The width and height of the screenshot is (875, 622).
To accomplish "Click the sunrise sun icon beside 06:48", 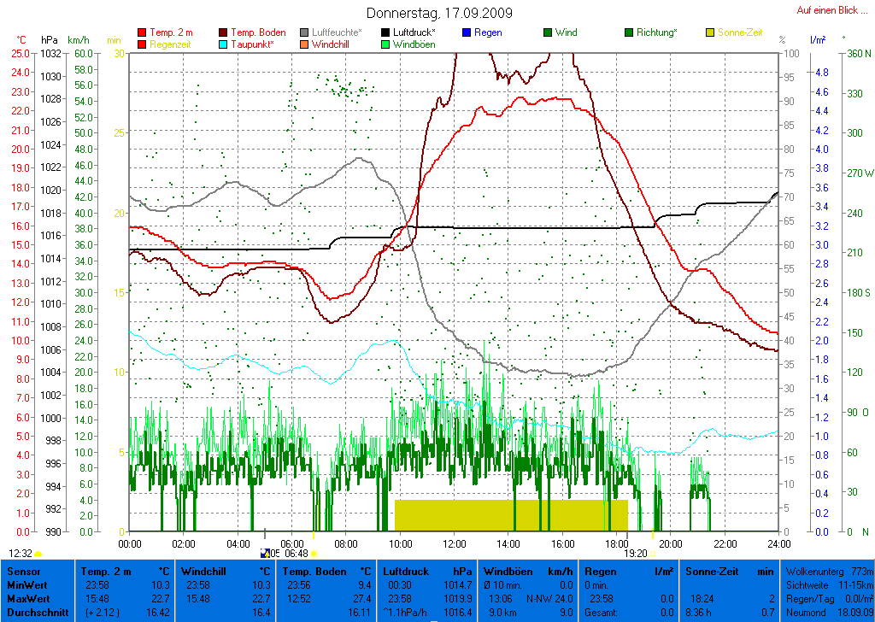I will pyautogui.click(x=314, y=554).
